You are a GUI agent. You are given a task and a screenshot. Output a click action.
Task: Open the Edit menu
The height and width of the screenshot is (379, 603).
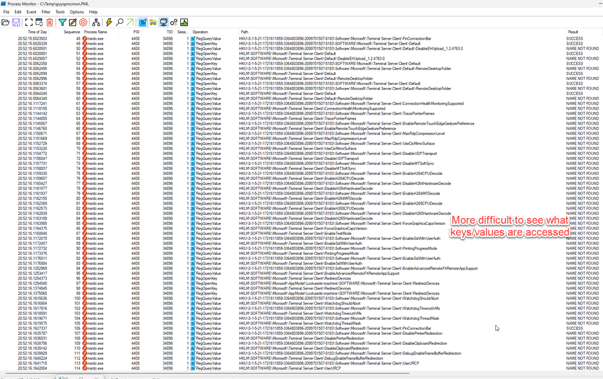(18, 12)
